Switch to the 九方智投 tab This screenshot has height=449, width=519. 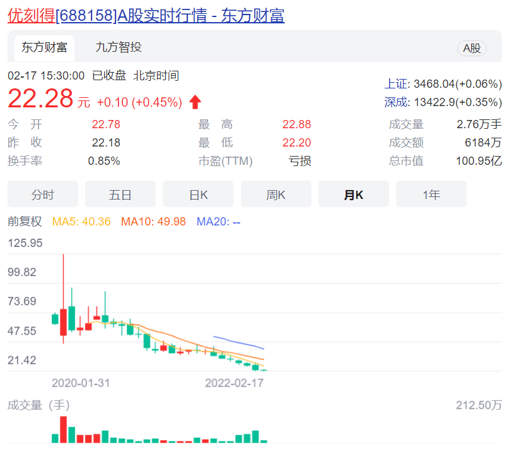click(x=119, y=48)
